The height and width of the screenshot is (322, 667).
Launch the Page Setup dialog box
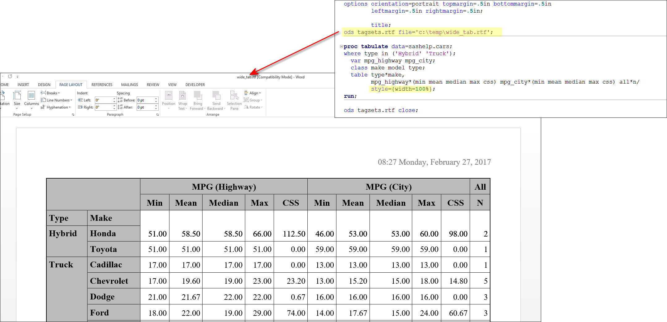point(73,114)
